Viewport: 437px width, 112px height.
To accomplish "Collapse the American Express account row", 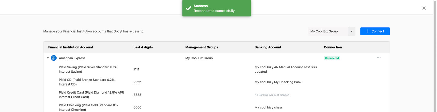I will (x=48, y=58).
